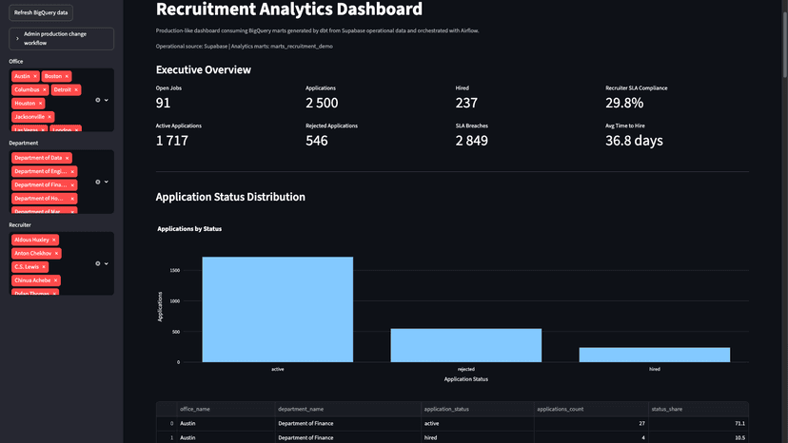The height and width of the screenshot is (443, 788).
Task: Click the page vertical scrollbar
Action: [784, 44]
